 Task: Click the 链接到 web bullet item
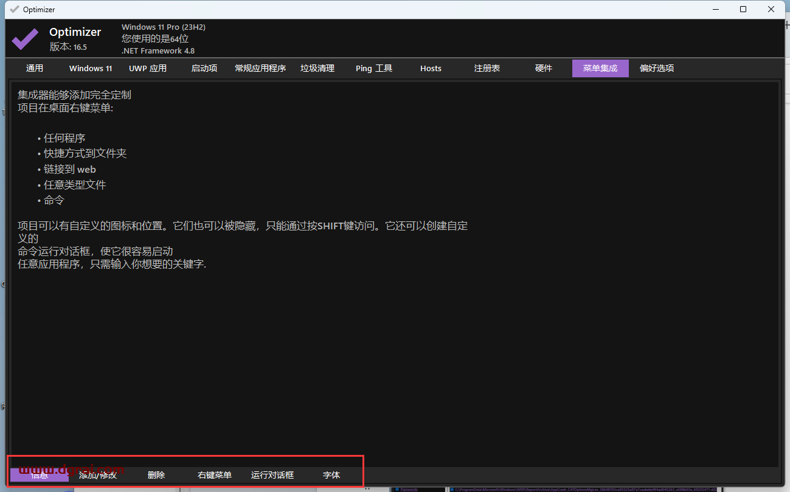point(70,169)
